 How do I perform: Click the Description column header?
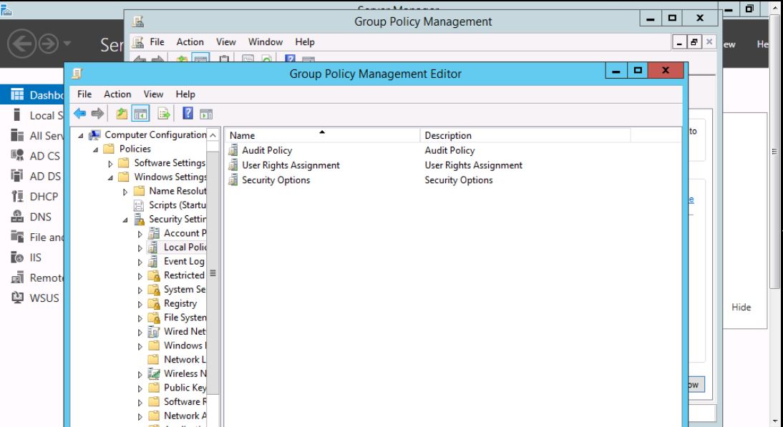pyautogui.click(x=447, y=135)
